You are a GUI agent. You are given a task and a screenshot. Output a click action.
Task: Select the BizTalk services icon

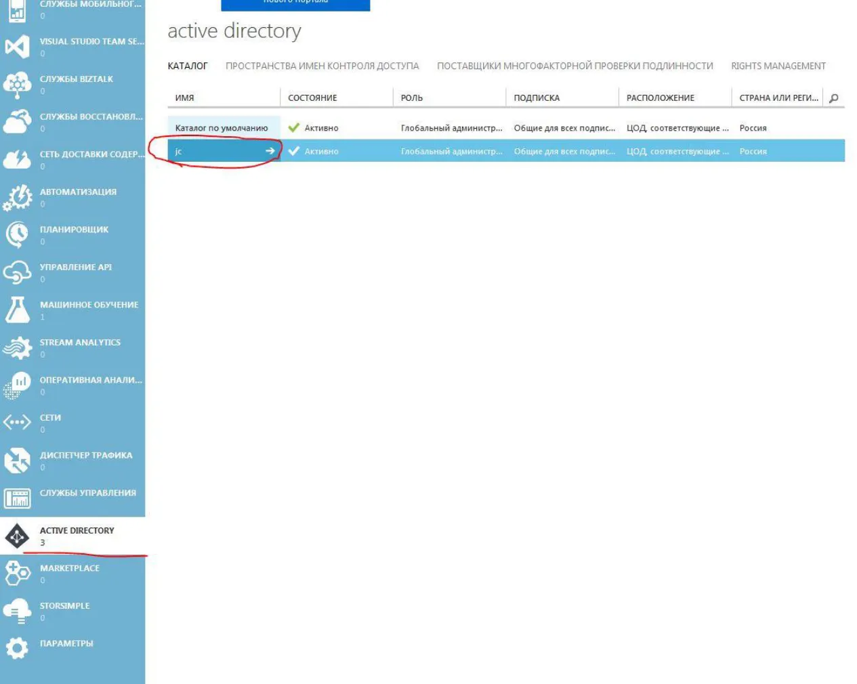coord(17,85)
